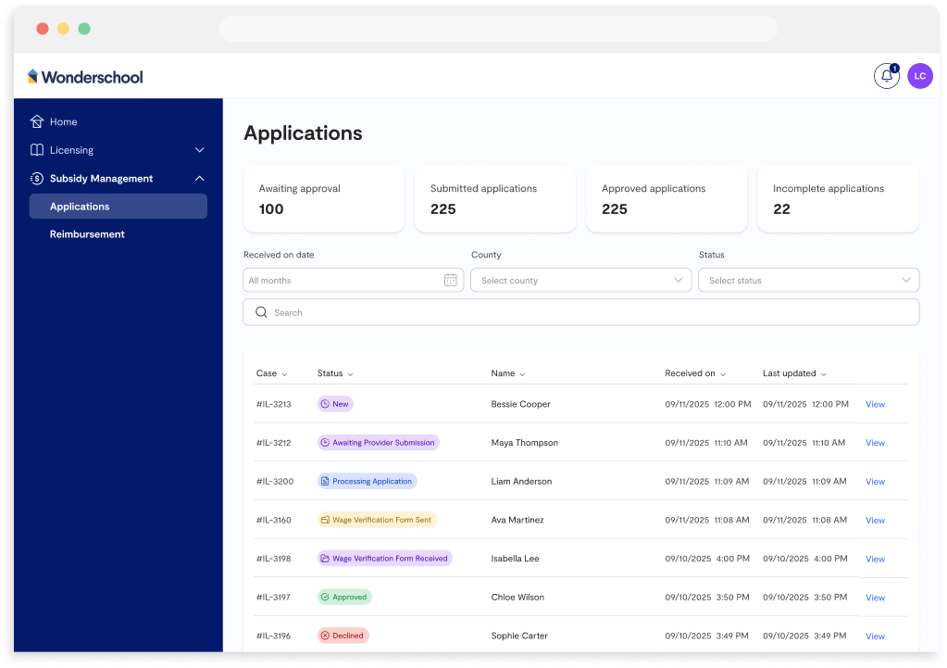Open Reimbursement submenu item
Viewport: 947px width, 668px height.
point(87,234)
